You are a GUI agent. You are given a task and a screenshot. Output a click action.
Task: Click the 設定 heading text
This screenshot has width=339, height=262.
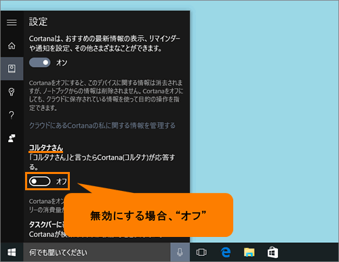[x=38, y=22]
